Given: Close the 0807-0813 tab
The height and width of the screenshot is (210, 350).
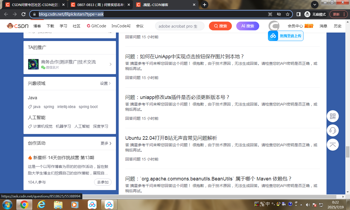Looking at the screenshot, I should coord(129,5).
